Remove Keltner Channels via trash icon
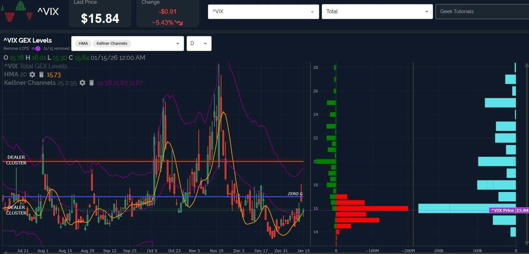Viewport: 529px width, 254px height. 92,83
